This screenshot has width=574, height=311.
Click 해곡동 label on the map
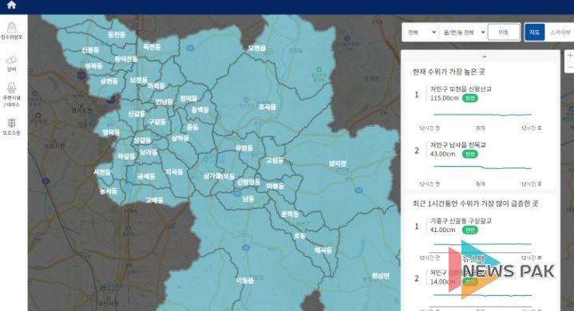tap(323, 250)
